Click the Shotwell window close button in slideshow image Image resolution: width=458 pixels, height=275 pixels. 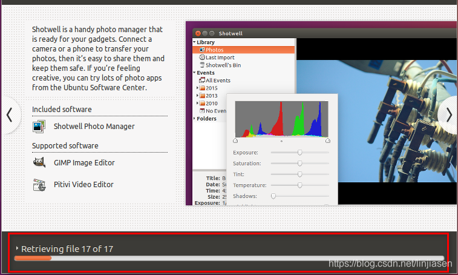(x=198, y=33)
